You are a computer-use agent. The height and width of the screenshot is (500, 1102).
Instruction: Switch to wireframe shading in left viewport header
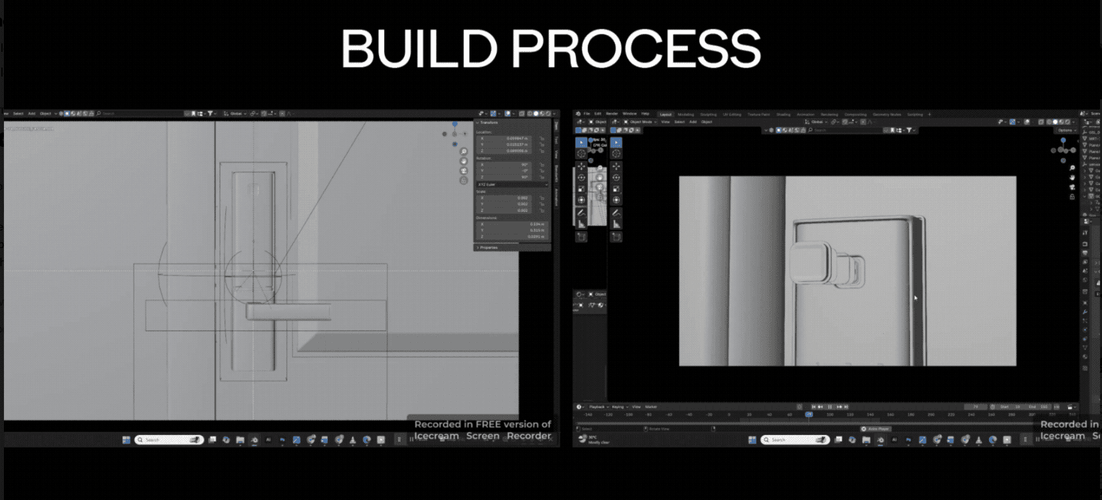530,114
